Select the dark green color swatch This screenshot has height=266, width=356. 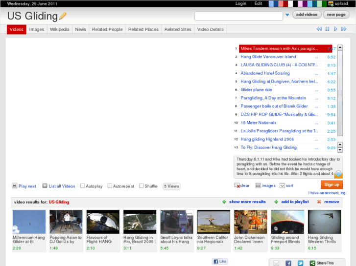point(324,3)
